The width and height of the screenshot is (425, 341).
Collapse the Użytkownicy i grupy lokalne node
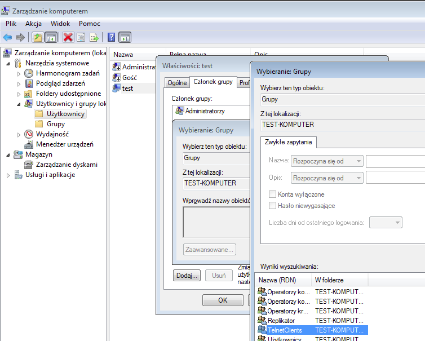(19, 104)
